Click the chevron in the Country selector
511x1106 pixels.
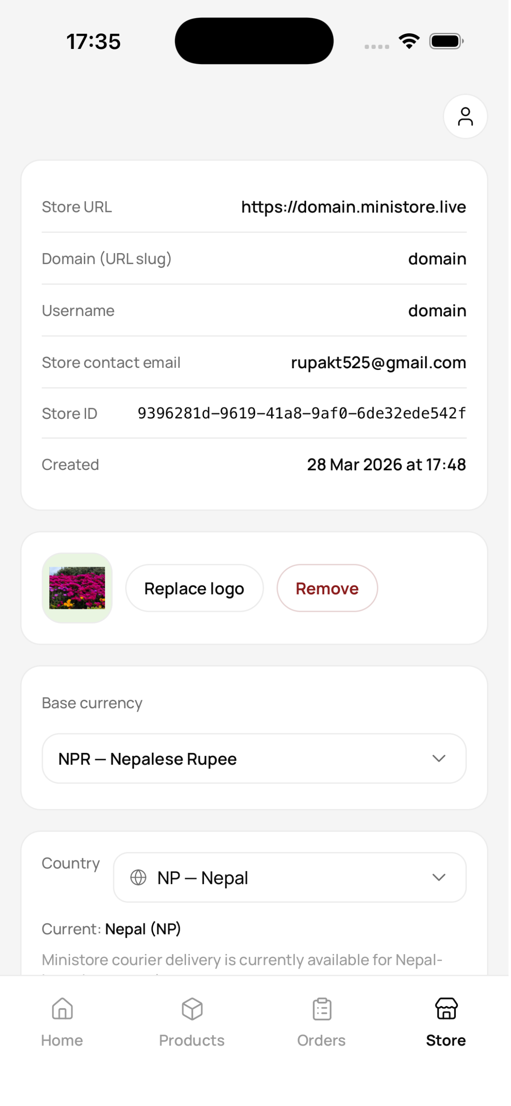click(441, 881)
